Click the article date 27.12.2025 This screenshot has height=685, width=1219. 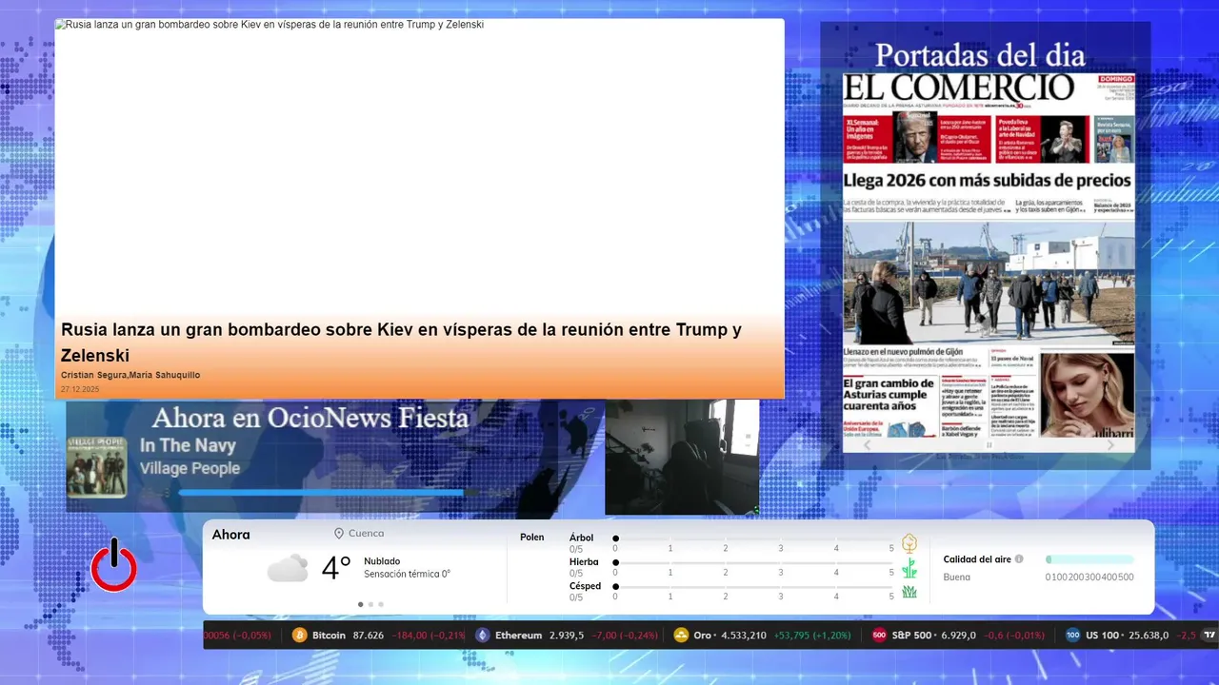pyautogui.click(x=80, y=389)
